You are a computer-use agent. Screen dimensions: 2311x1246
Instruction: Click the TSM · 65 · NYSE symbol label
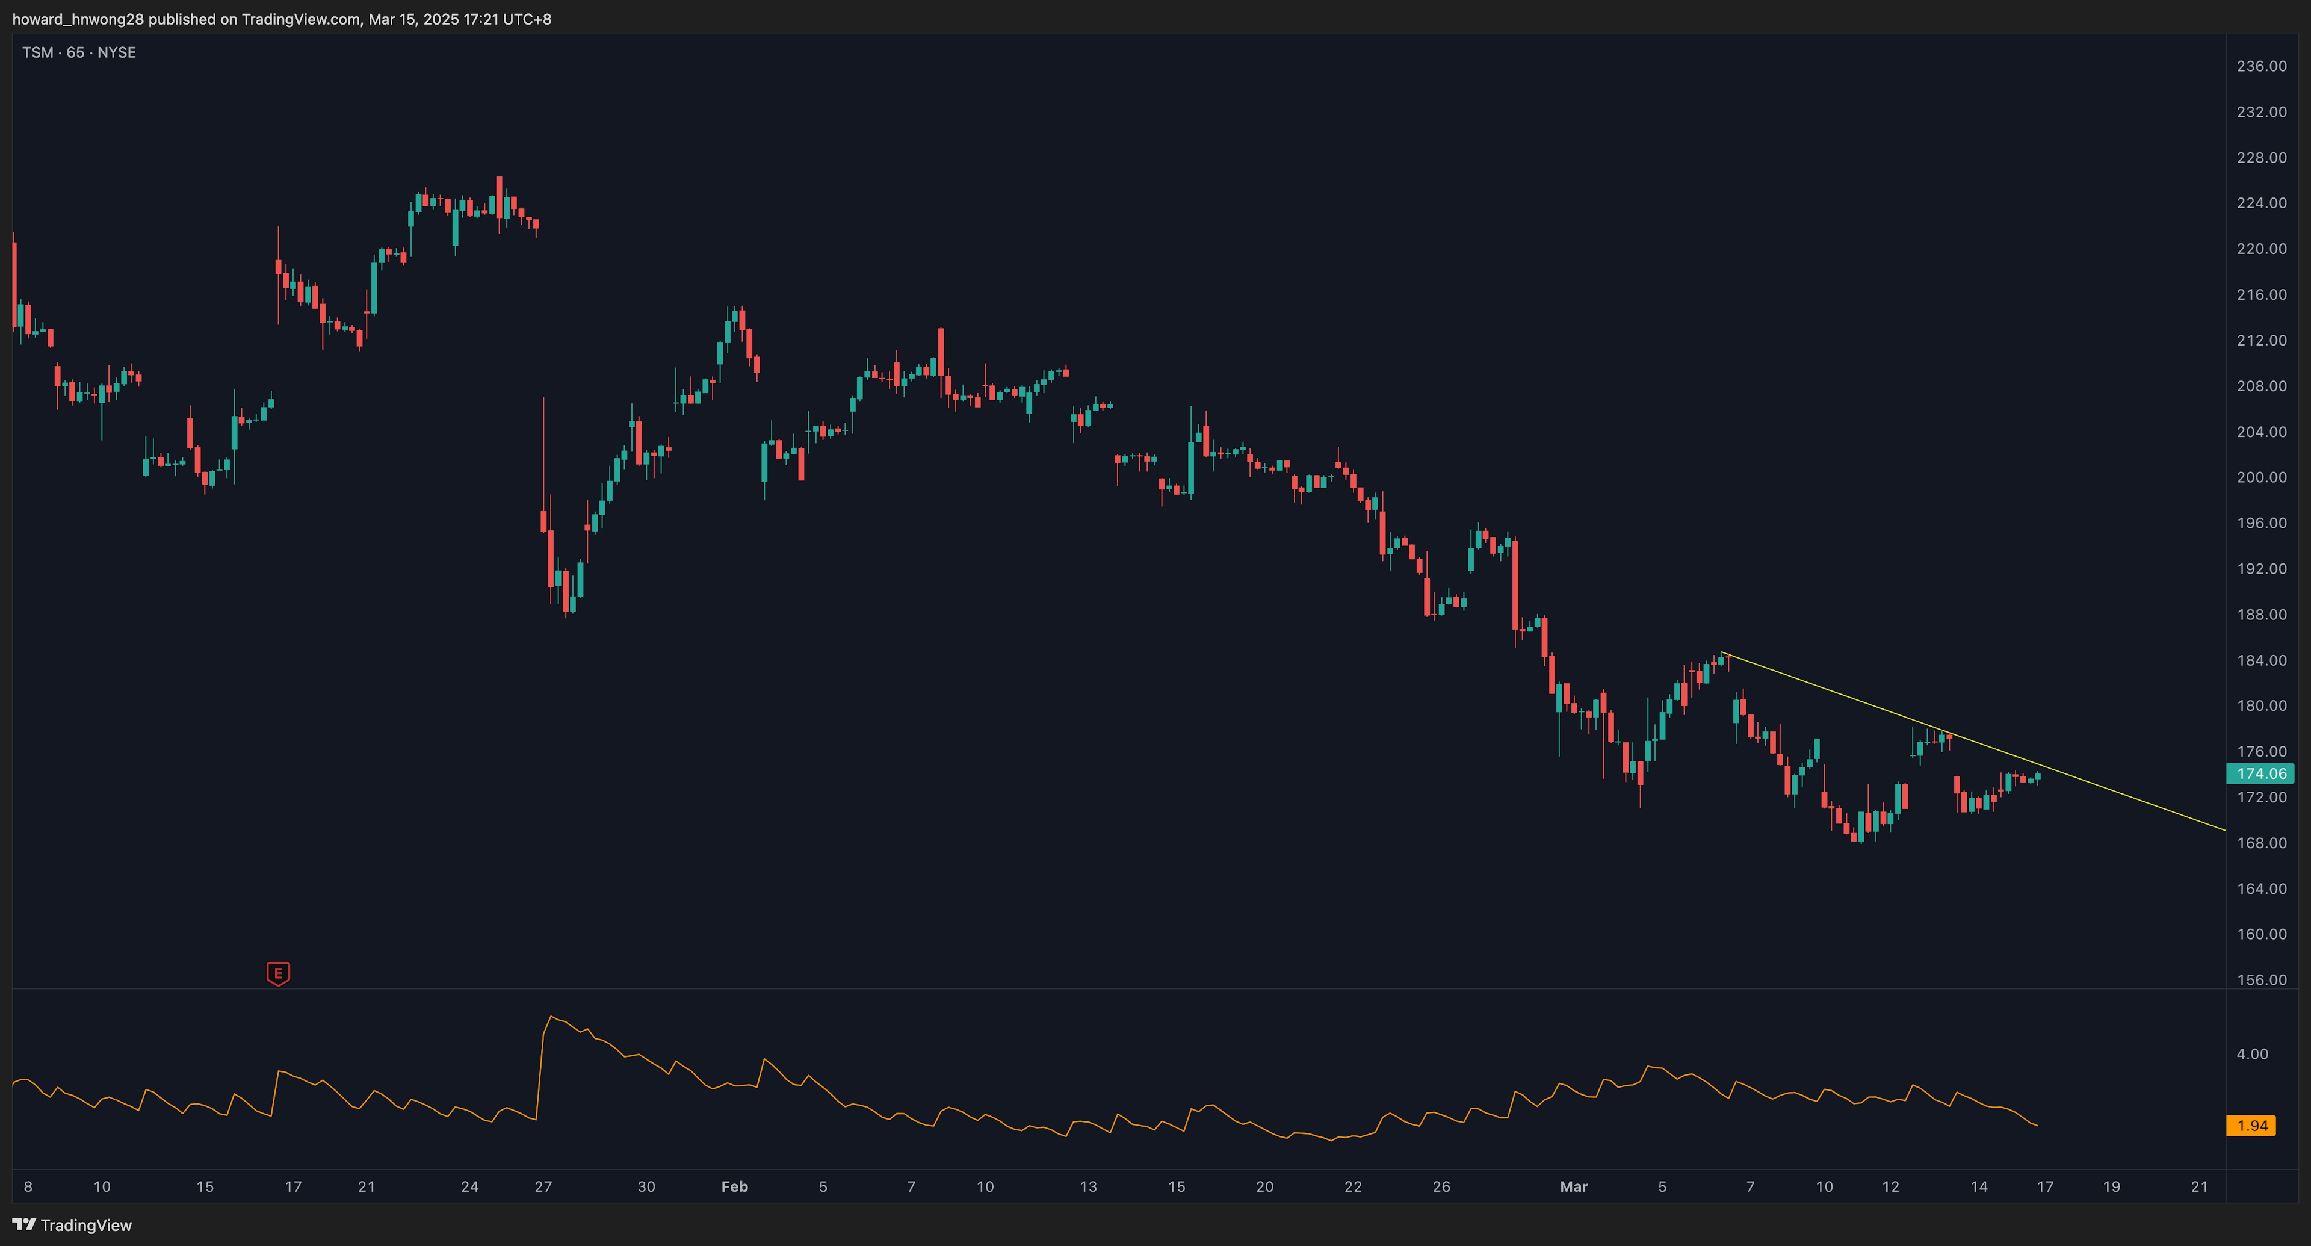click(x=79, y=53)
